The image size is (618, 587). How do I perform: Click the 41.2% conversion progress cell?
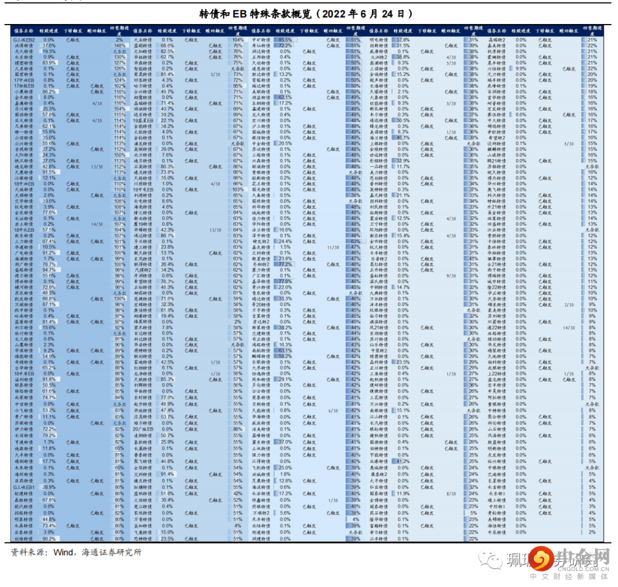coord(403,461)
